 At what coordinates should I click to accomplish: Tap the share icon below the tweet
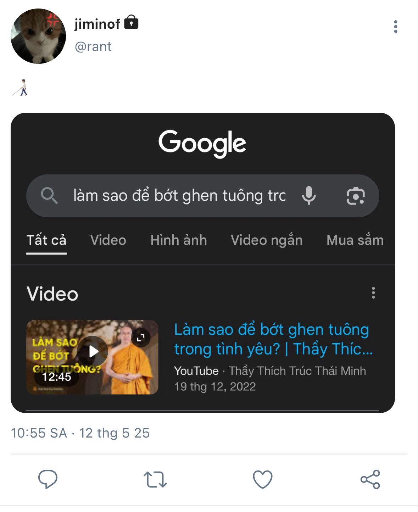tap(370, 479)
